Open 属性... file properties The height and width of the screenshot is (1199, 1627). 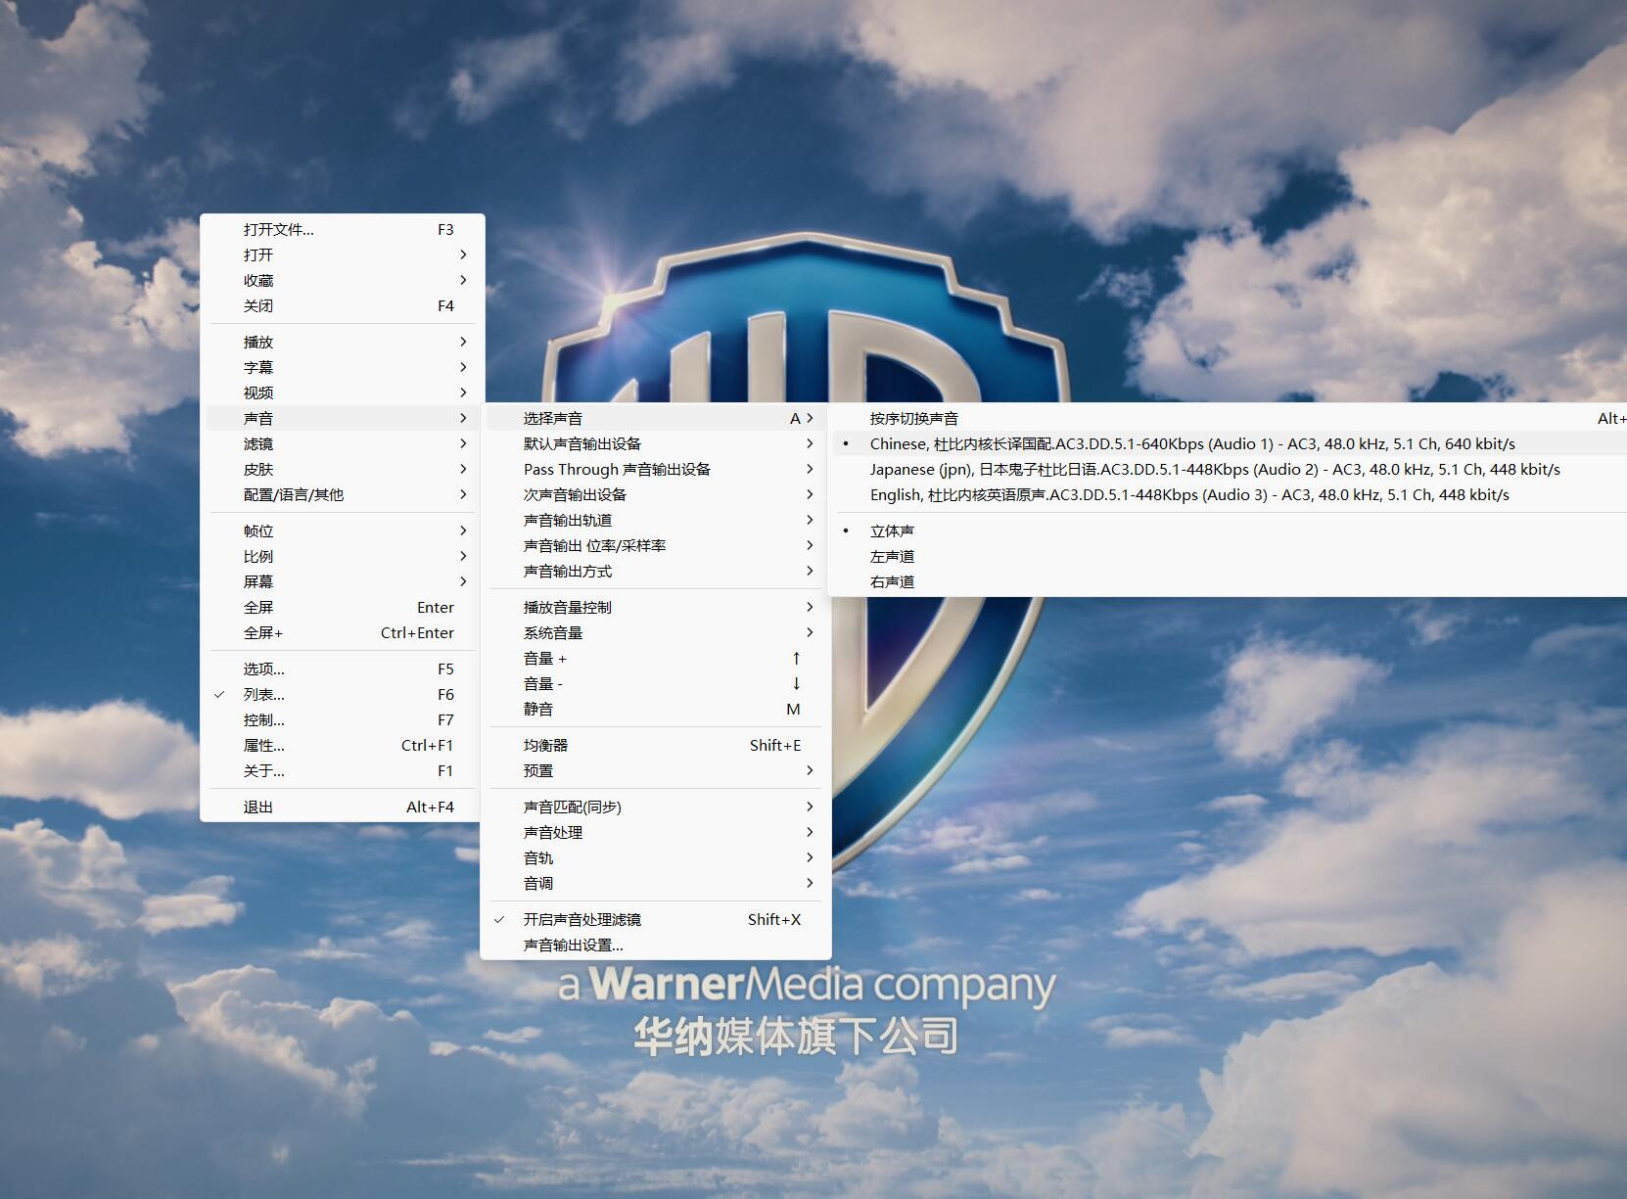click(343, 745)
